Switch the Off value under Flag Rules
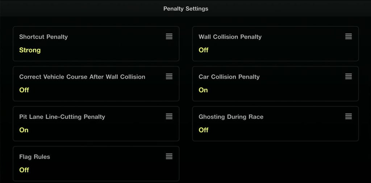 tap(24, 170)
